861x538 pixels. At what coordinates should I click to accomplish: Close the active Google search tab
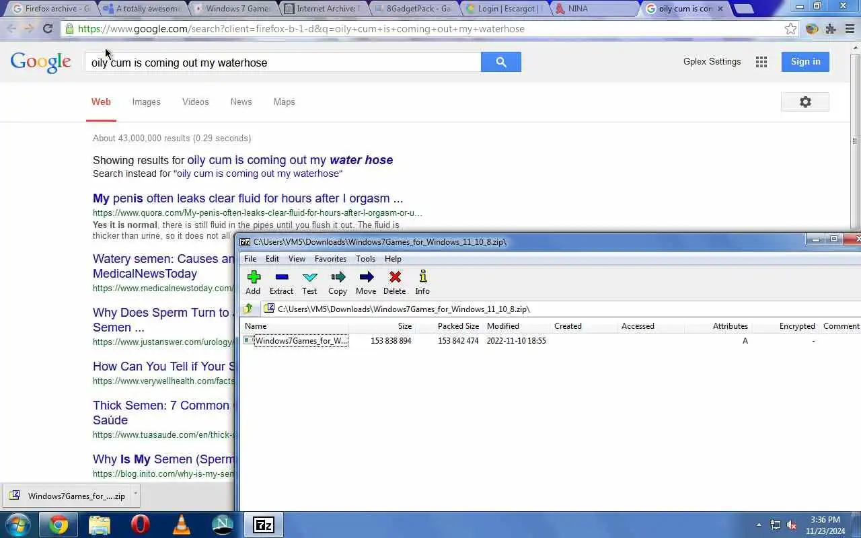[721, 9]
